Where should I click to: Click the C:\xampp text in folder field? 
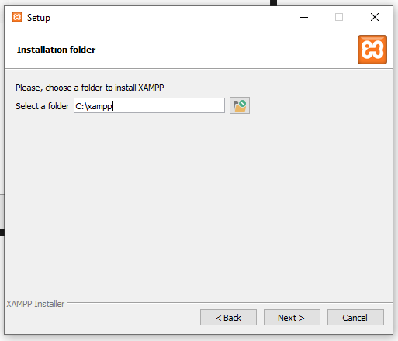94,106
